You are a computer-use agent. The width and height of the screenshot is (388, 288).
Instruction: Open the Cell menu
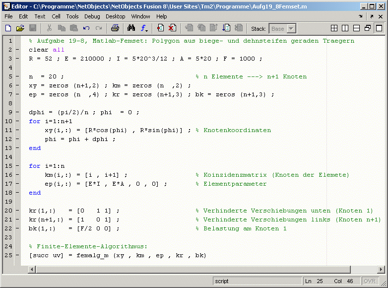(x=56, y=16)
